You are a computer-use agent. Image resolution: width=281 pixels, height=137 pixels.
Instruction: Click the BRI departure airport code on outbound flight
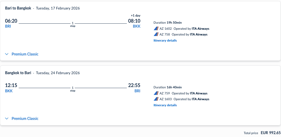click(8, 26)
